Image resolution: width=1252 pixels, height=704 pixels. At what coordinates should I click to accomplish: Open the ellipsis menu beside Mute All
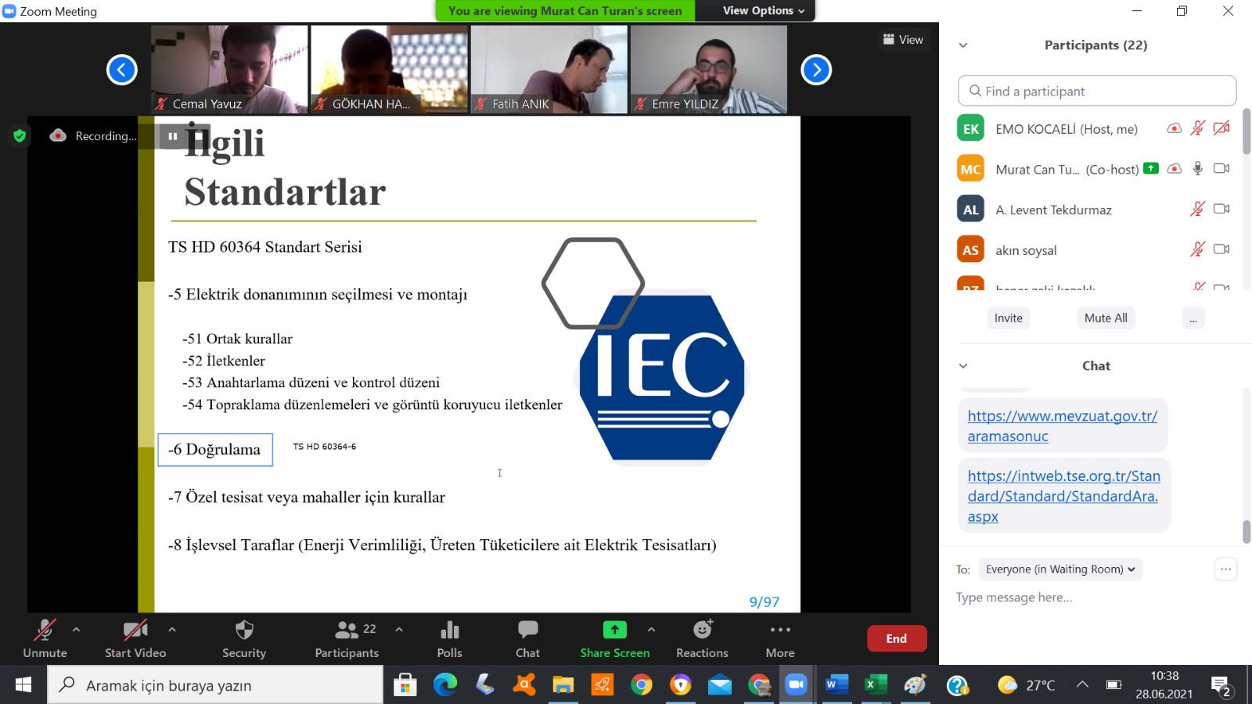tap(1193, 318)
